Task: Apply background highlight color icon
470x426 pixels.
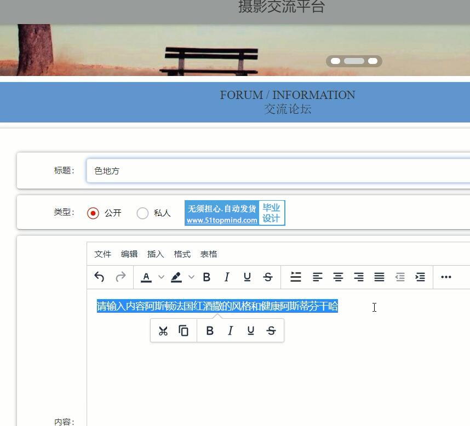Action: pyautogui.click(x=176, y=277)
